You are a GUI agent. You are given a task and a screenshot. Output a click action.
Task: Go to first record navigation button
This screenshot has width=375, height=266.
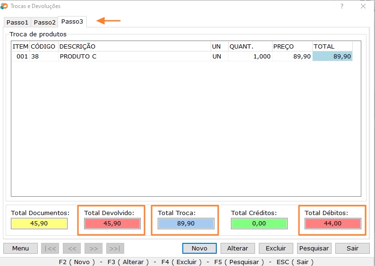50,248
